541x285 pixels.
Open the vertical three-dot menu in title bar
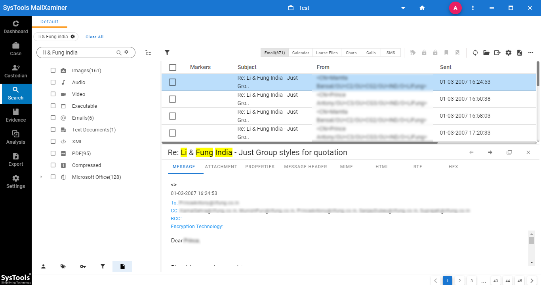tap(473, 8)
